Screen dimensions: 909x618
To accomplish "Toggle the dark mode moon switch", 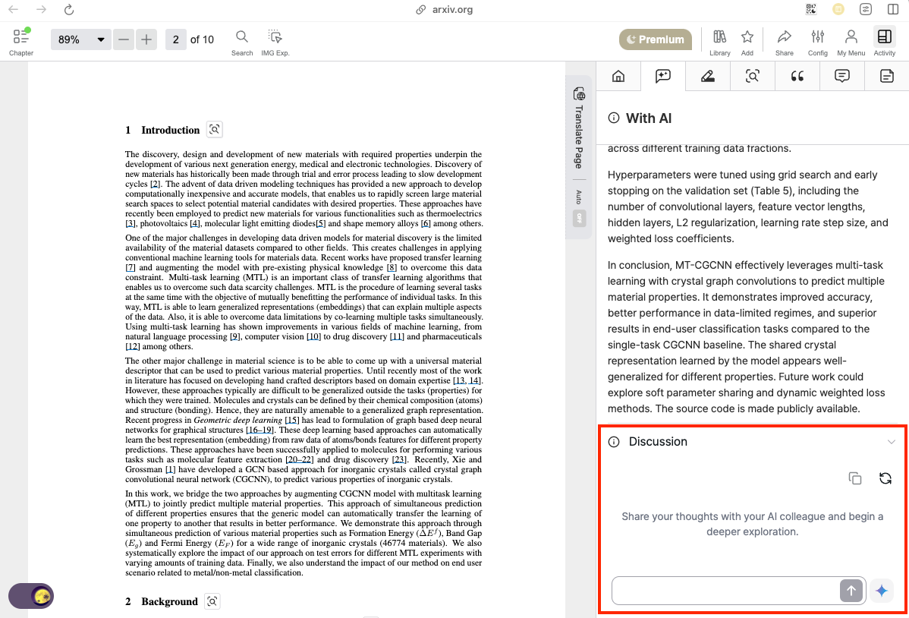I will coord(31,596).
